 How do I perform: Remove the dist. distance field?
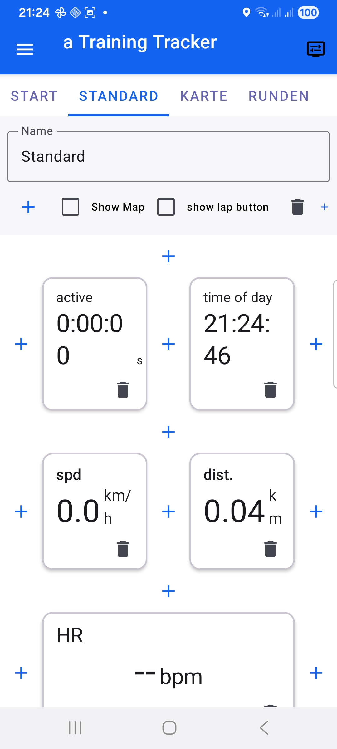(271, 549)
